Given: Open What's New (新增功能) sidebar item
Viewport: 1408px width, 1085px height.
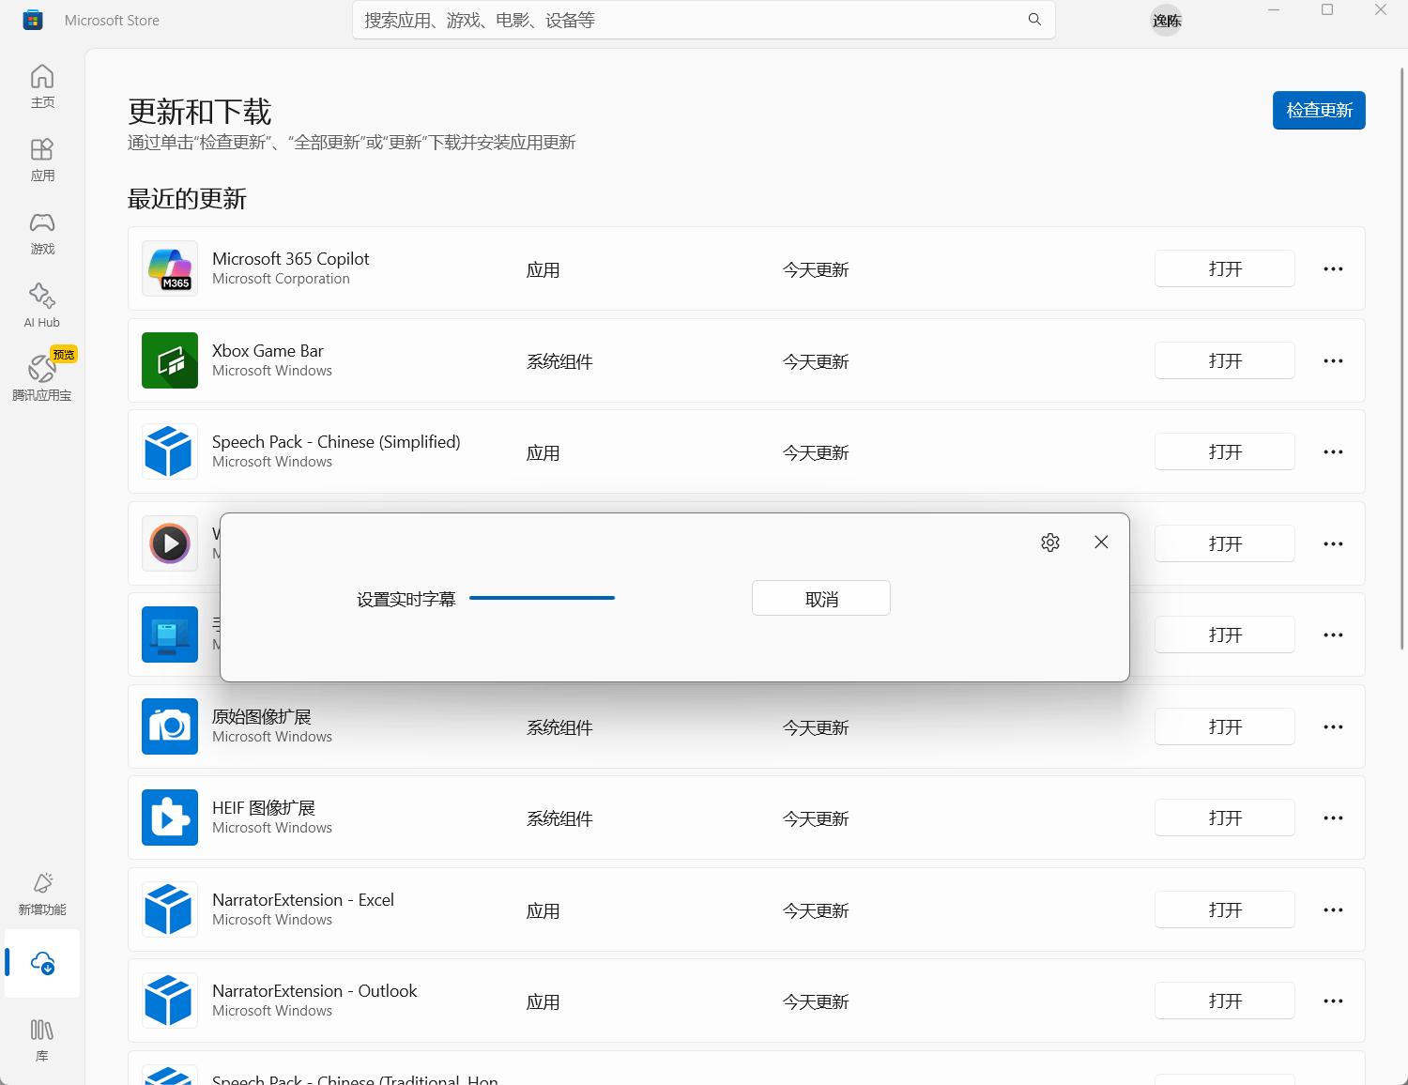Looking at the screenshot, I should pos(42,893).
